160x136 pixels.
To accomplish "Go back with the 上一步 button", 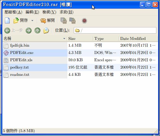I will click(x=14, y=31).
